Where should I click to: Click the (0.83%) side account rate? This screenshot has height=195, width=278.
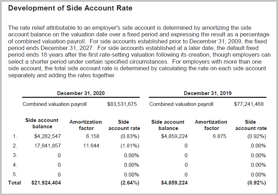(x=130, y=136)
